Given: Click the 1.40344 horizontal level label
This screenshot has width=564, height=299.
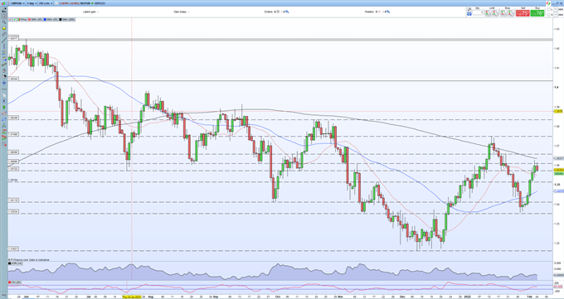Looking at the screenshot, I should click(13, 79).
